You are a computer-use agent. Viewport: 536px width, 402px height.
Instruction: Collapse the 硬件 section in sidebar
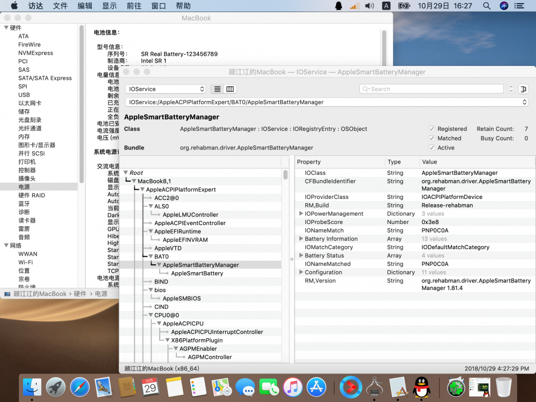6,28
